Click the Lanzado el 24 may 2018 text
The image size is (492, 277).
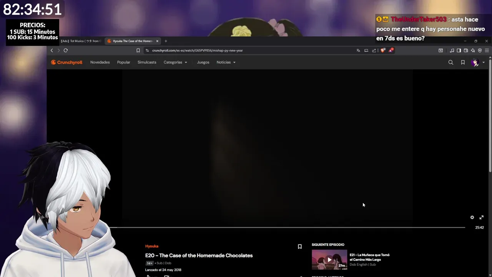click(163, 270)
